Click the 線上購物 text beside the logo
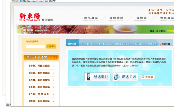174x107 pixels. click(x=47, y=20)
